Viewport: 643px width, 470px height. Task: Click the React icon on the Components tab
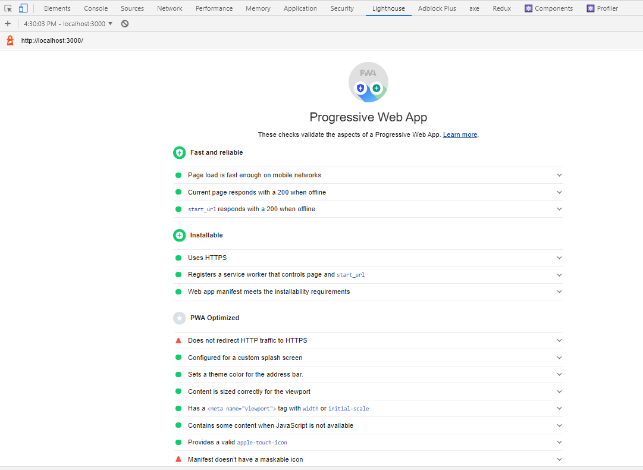(528, 8)
